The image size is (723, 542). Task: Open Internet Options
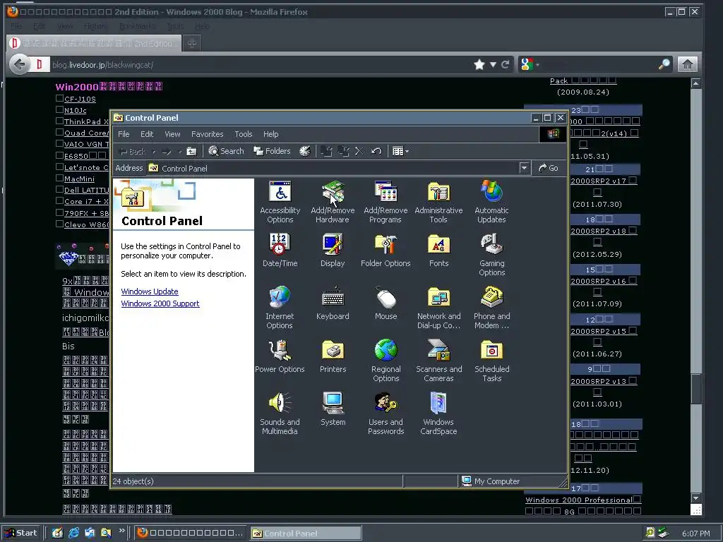(x=280, y=308)
